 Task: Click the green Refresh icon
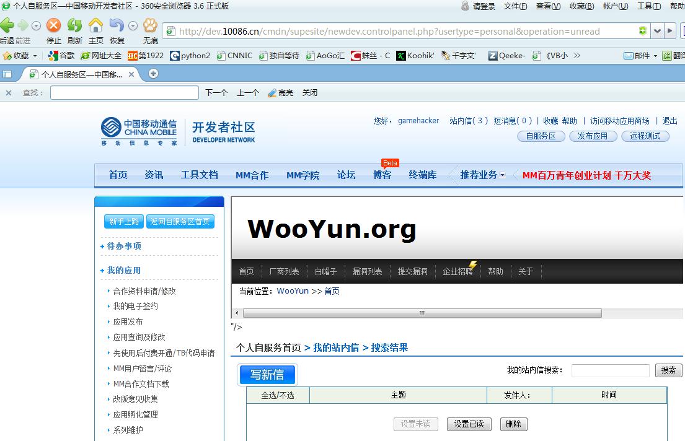[x=75, y=25]
